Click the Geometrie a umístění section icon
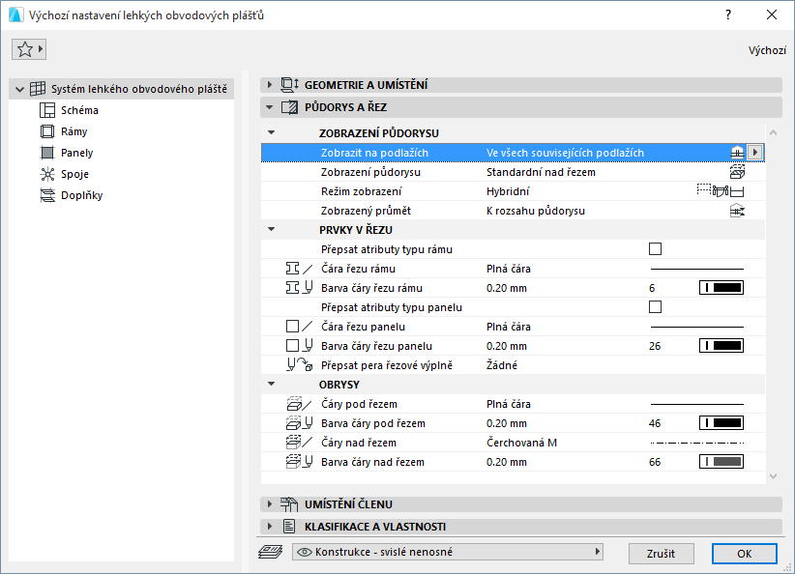This screenshot has height=574, width=795. click(x=289, y=85)
